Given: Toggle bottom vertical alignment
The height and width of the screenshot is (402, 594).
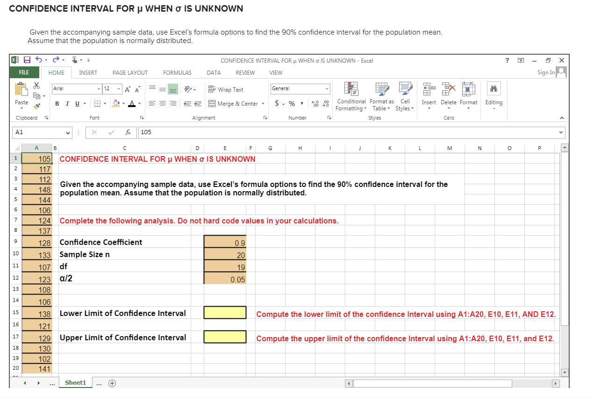Looking at the screenshot, I should pos(173,89).
